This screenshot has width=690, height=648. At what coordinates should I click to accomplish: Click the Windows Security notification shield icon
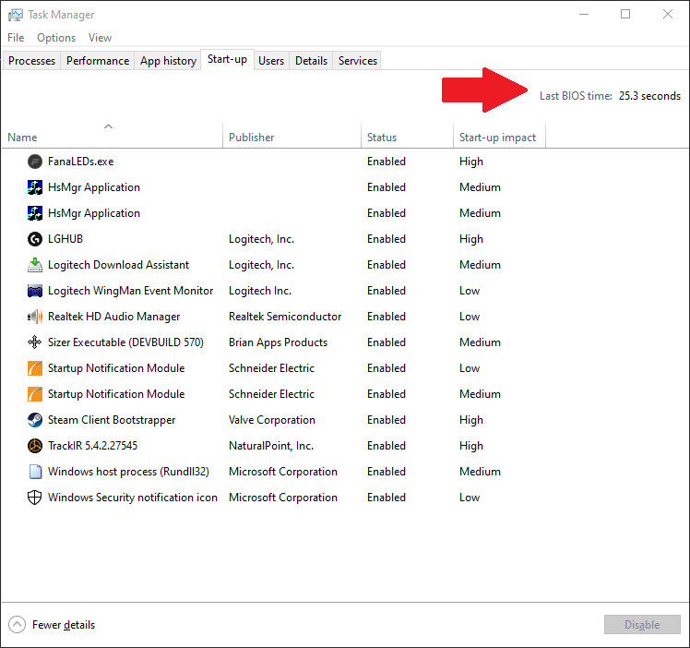pos(35,498)
